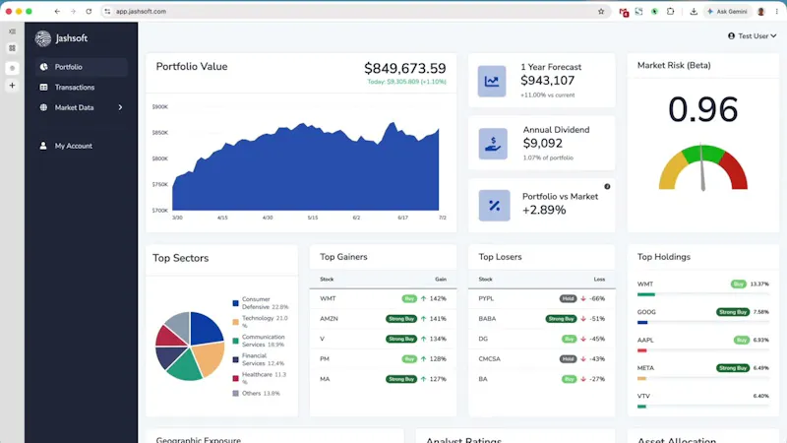787x443 pixels.
Task: Click the Jashsoft logo icon
Action: click(43, 38)
